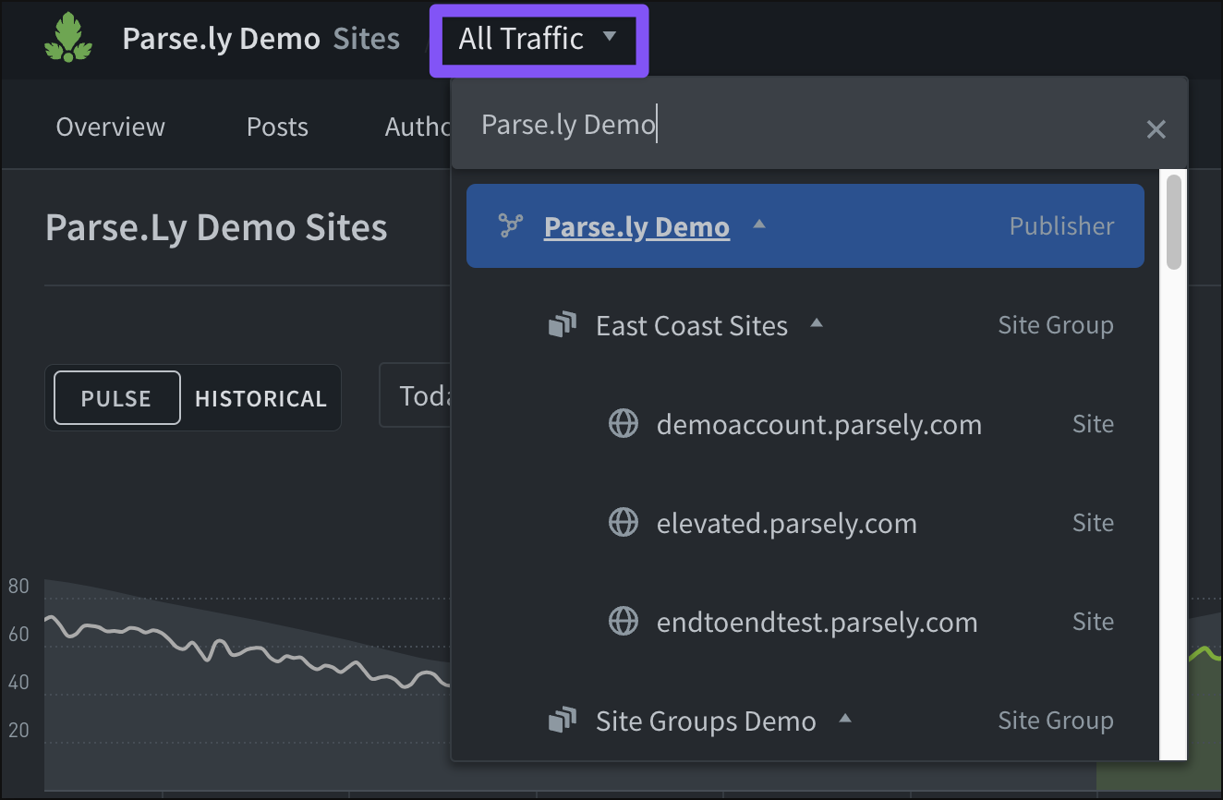Screen dimensions: 1223x800
Task: Click the All Traffic dropdown arrow
Action: click(x=609, y=37)
